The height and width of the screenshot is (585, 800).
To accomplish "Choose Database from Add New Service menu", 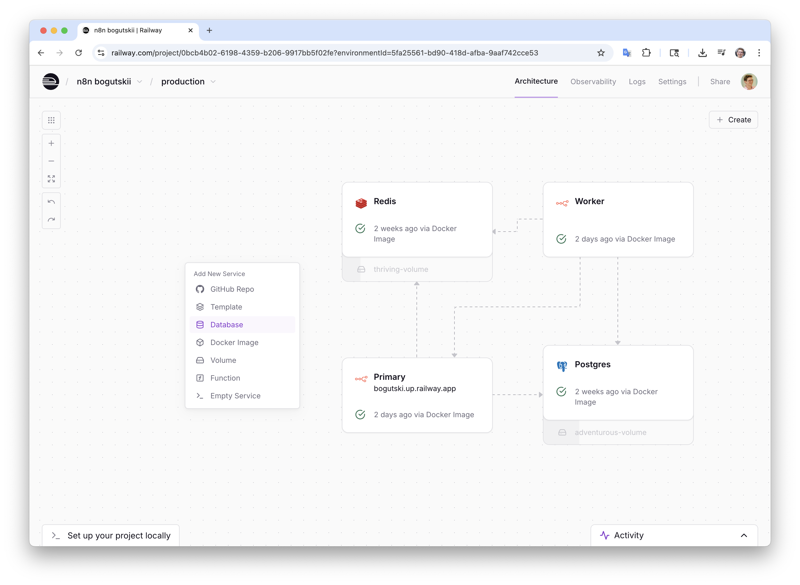I will click(227, 325).
